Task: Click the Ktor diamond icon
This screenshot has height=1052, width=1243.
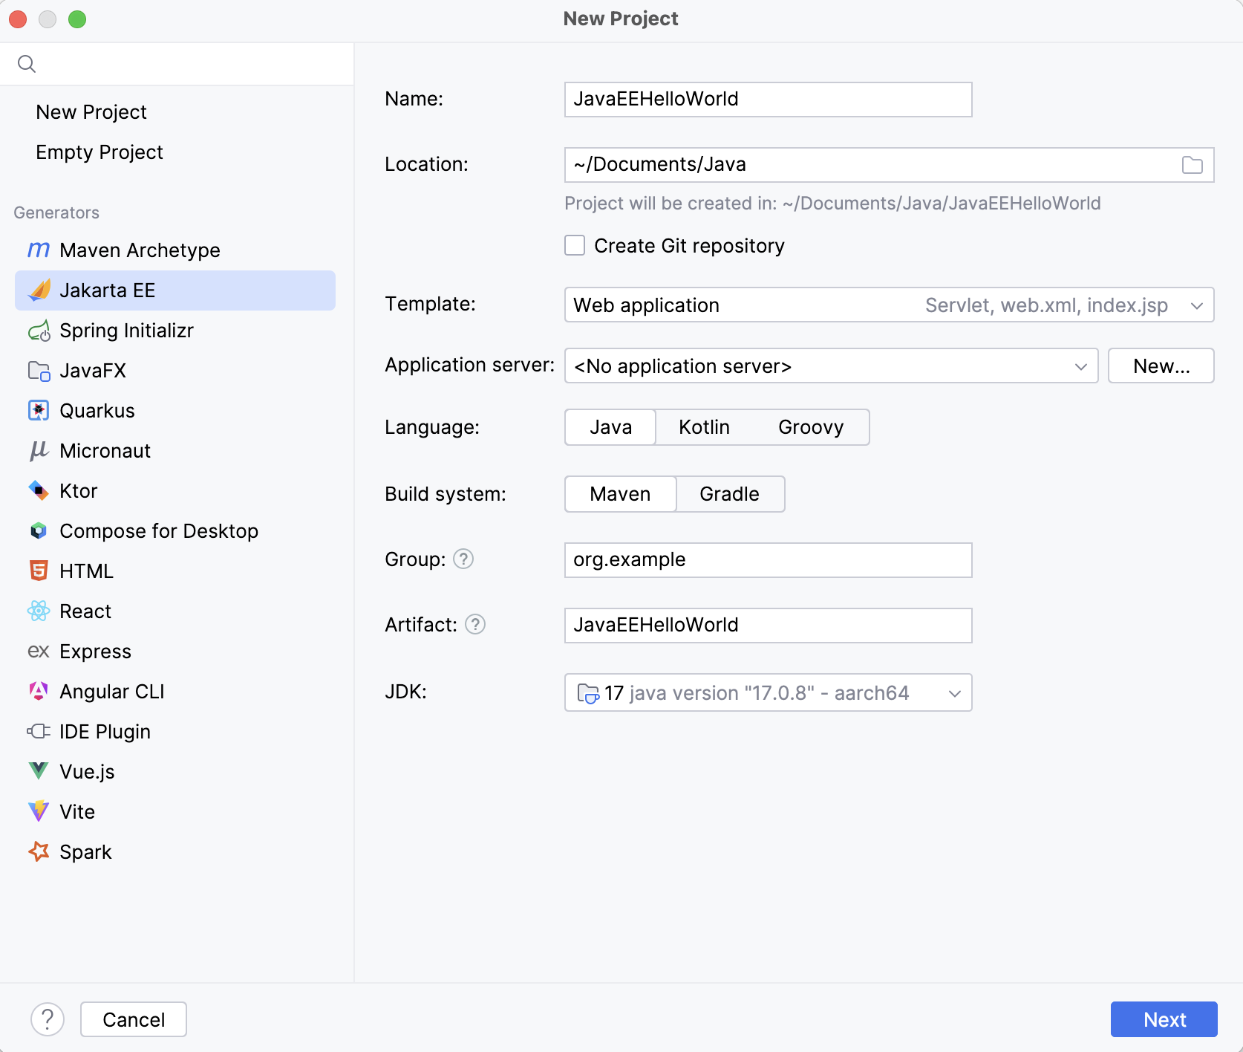Action: (x=39, y=491)
